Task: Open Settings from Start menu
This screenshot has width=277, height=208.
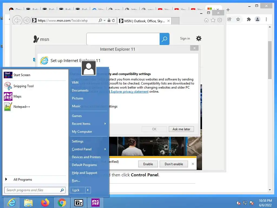Action: point(77,141)
